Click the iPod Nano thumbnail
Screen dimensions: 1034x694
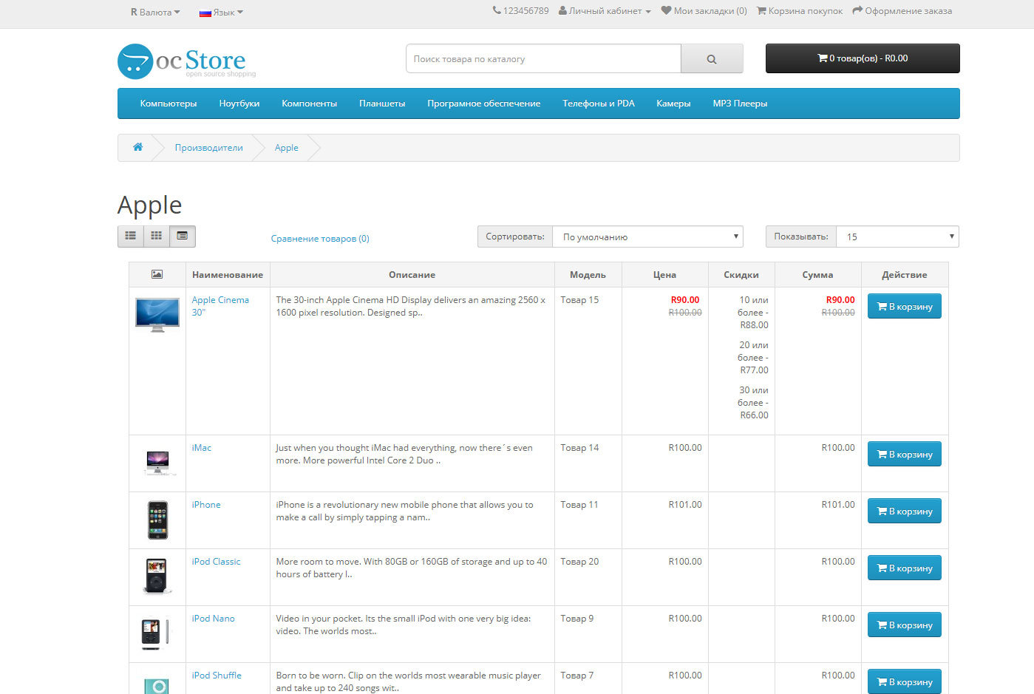pyautogui.click(x=155, y=634)
